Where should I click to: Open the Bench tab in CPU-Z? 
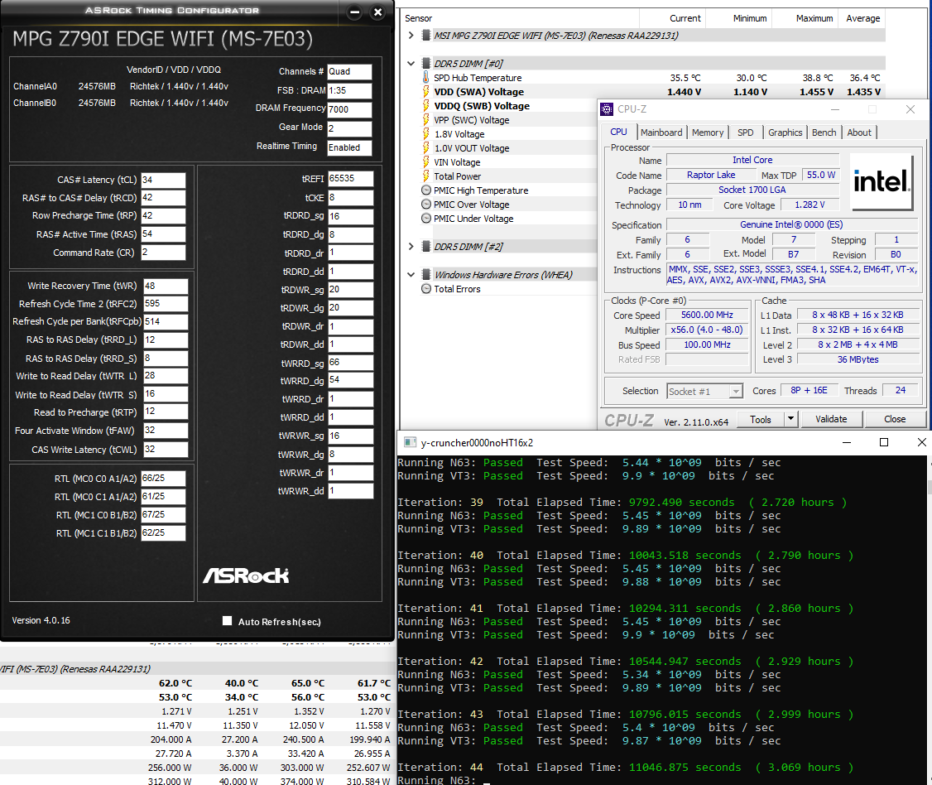pos(824,132)
